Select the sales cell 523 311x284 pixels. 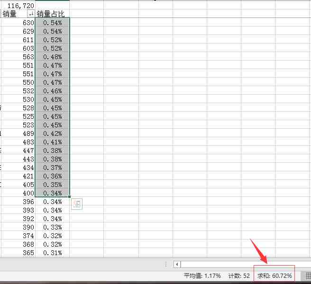pyautogui.click(x=18, y=125)
